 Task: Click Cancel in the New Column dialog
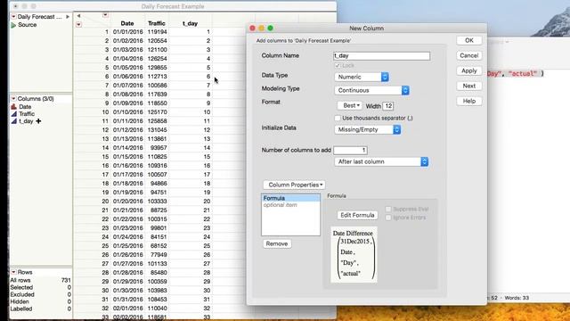469,55
